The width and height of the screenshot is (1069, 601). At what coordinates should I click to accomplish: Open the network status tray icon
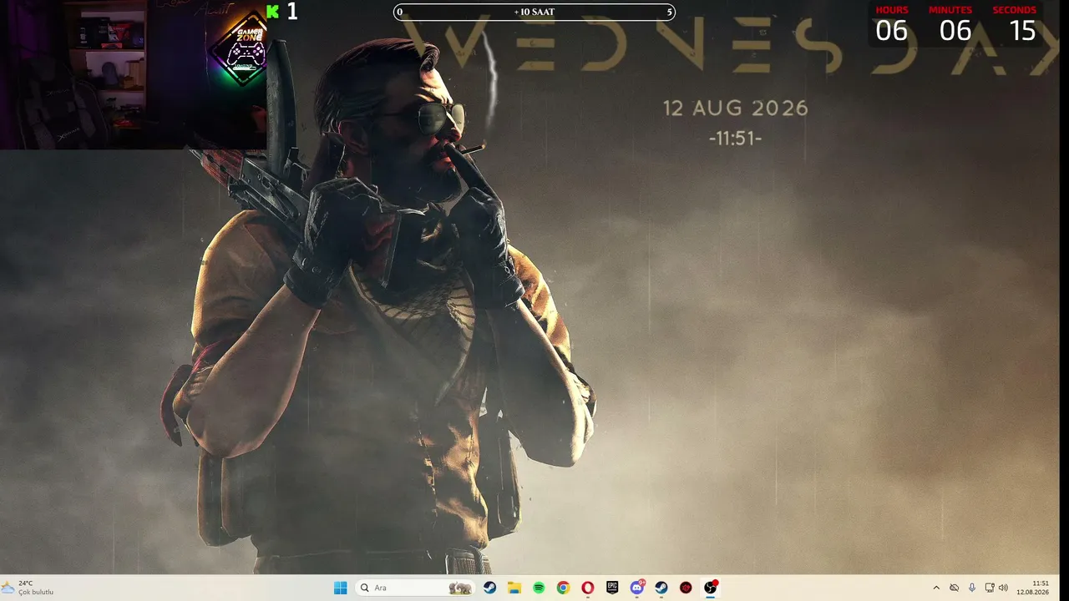pyautogui.click(x=990, y=588)
